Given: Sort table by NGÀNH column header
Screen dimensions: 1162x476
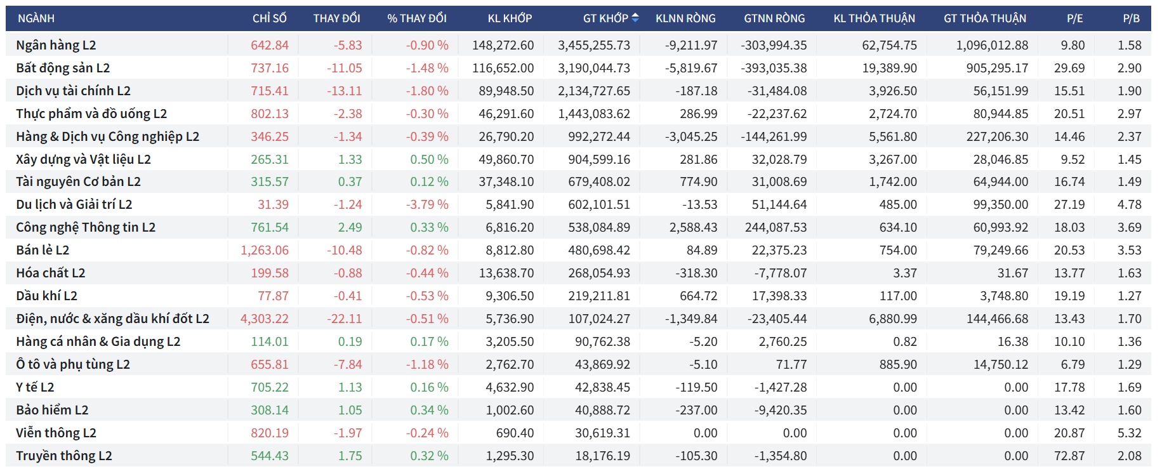Looking at the screenshot, I should pos(36,18).
